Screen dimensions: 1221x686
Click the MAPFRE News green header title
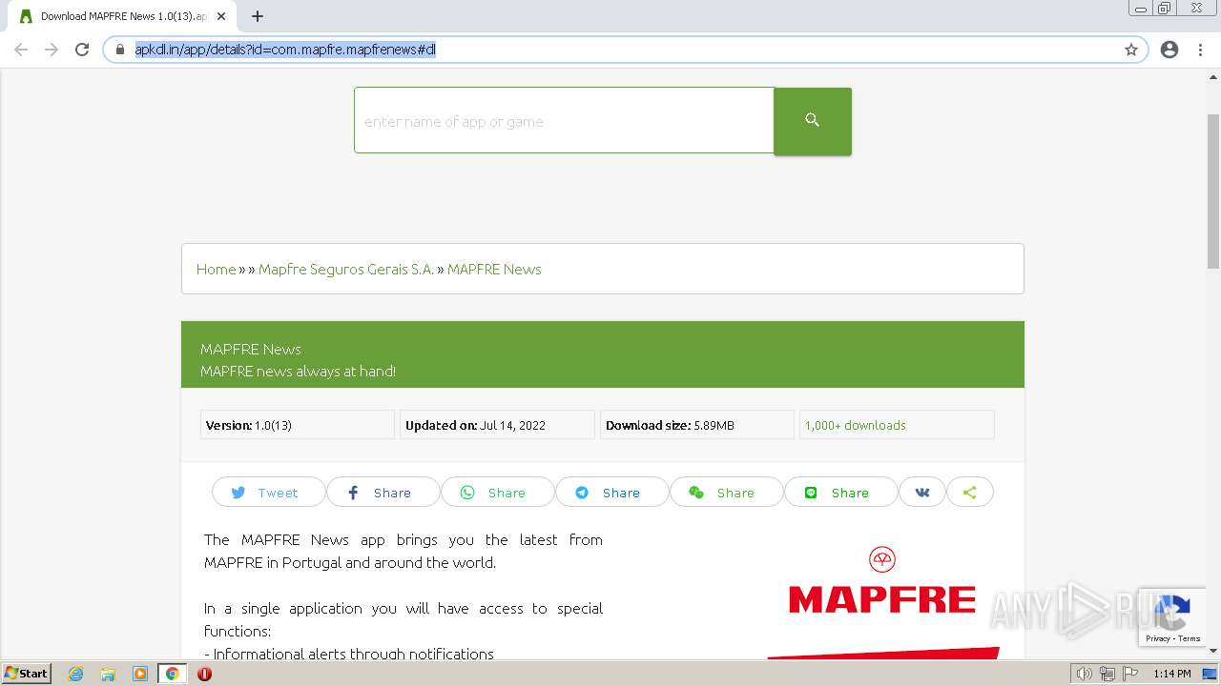tap(251, 349)
